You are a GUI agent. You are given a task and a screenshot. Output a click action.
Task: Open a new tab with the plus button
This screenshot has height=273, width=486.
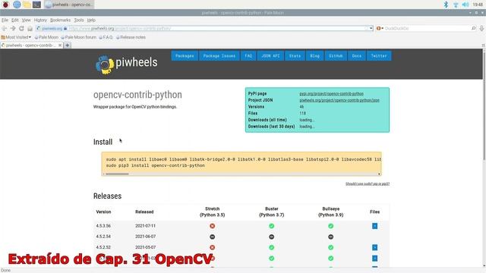tap(68, 45)
